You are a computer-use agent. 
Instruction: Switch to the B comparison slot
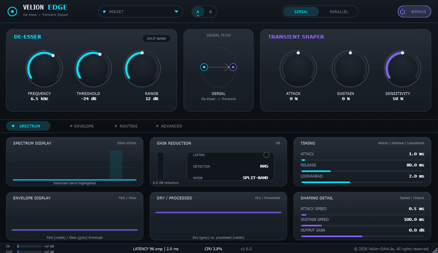pyautogui.click(x=210, y=12)
